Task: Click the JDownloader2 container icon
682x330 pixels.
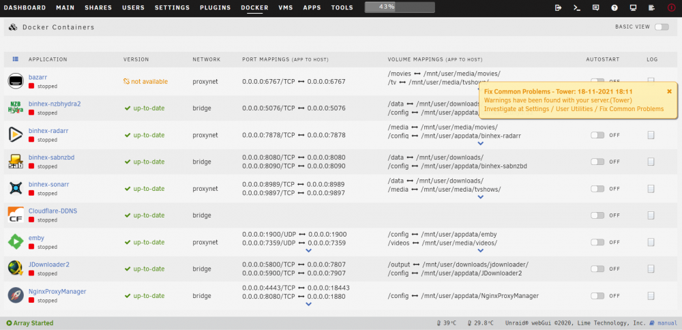Action: point(15,269)
